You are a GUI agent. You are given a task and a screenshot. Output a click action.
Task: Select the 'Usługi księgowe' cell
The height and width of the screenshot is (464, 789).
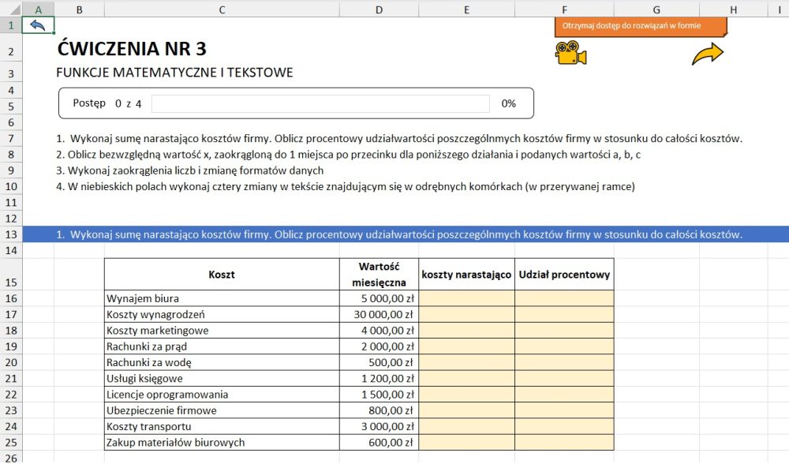click(x=222, y=379)
